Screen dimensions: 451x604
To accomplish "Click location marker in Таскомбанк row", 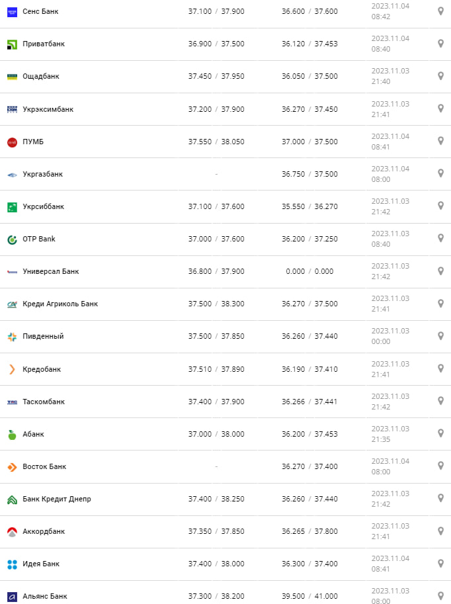I will [440, 401].
